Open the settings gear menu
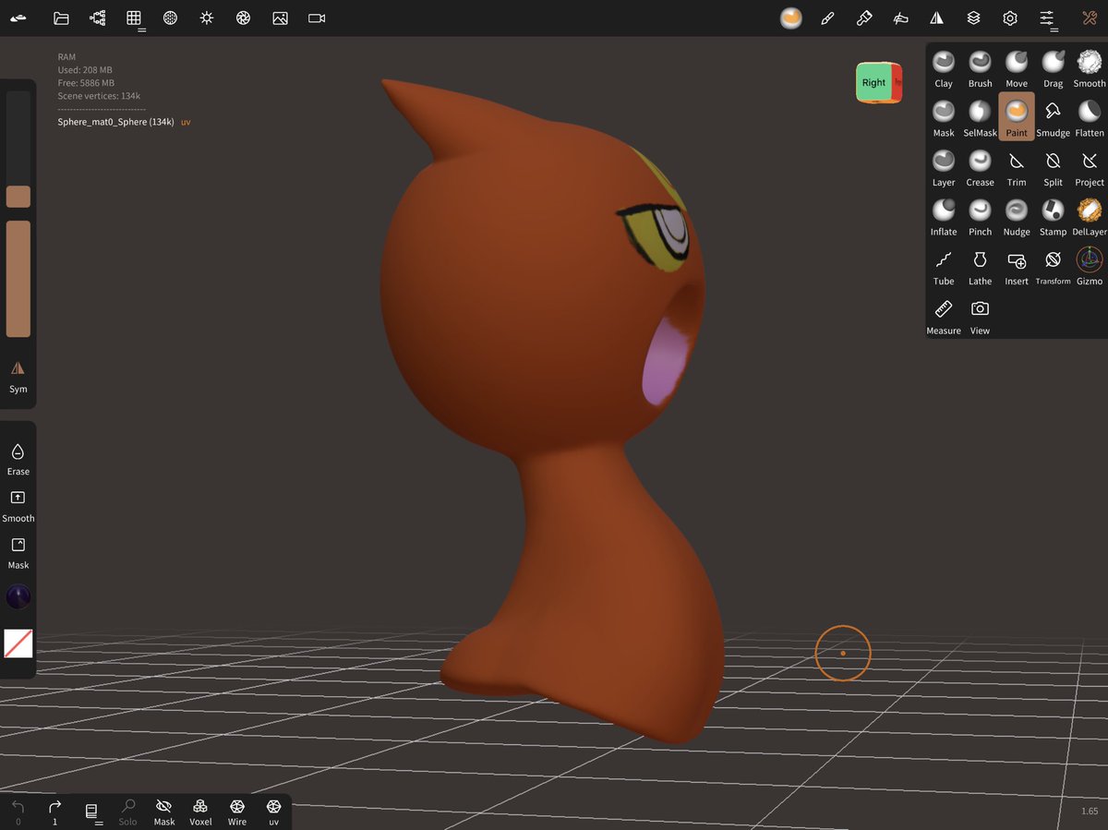The height and width of the screenshot is (830, 1108). point(1010,18)
